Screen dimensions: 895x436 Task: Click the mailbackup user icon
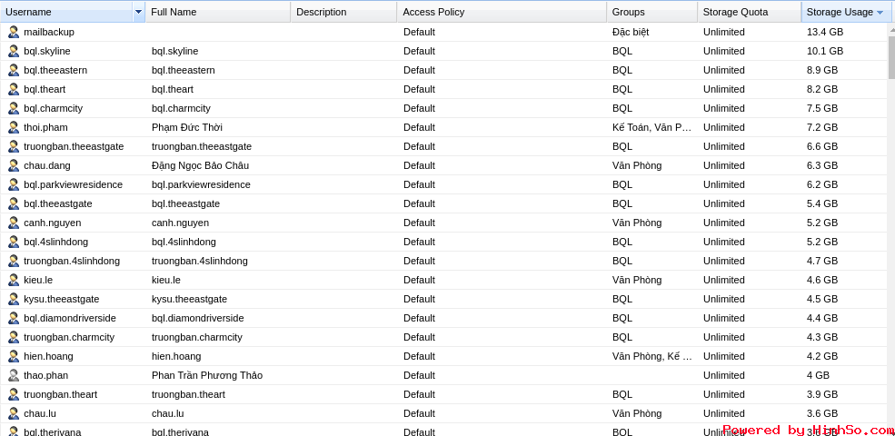[x=14, y=32]
